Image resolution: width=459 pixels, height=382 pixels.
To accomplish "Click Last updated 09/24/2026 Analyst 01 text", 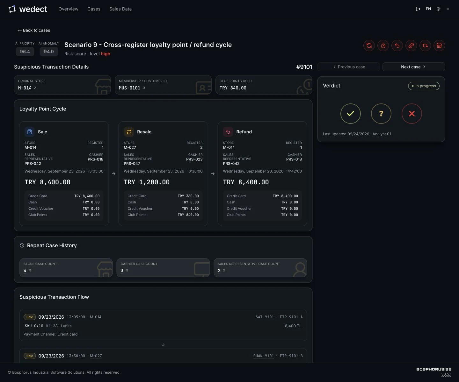I will [x=357, y=134].
